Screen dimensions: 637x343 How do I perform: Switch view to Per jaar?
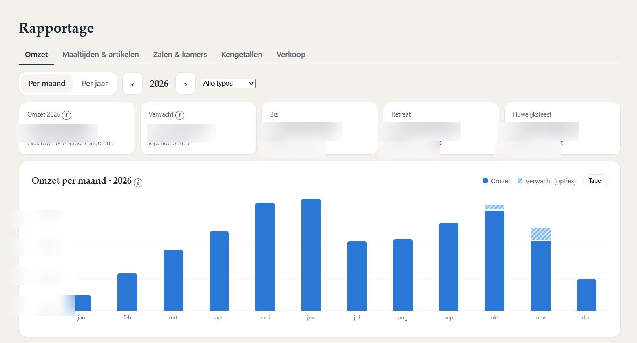coord(95,84)
